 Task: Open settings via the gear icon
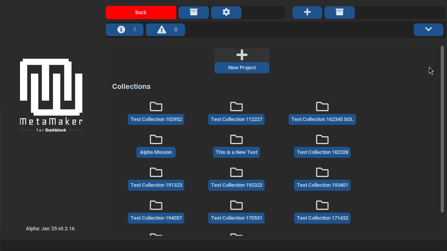tap(226, 13)
